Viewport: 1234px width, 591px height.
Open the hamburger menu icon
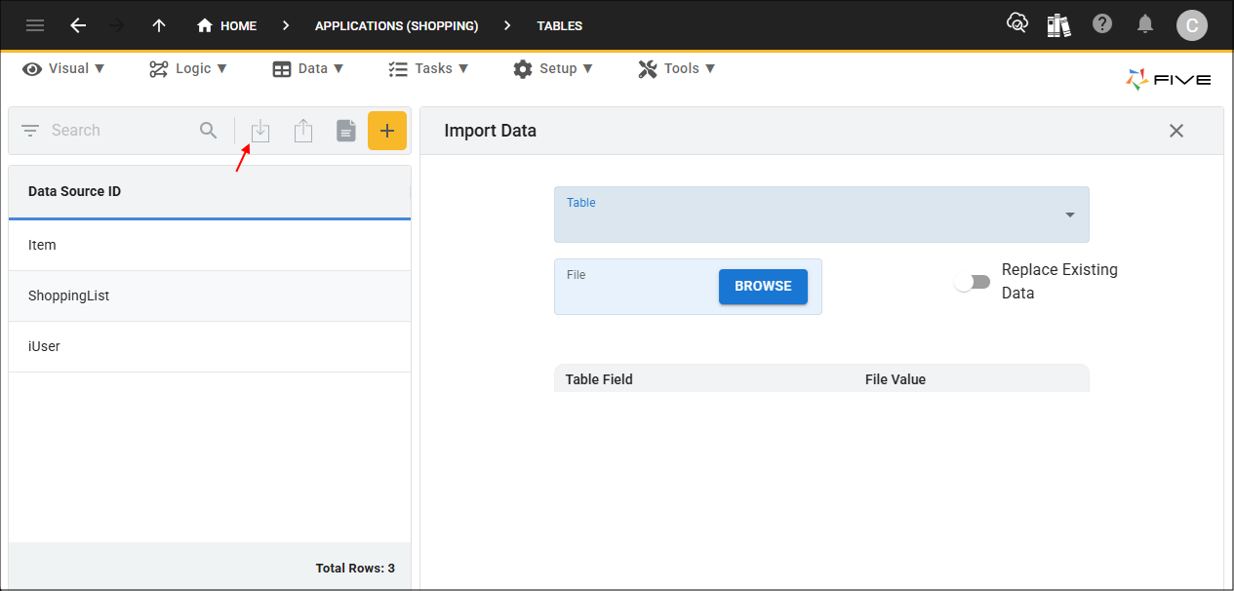pyautogui.click(x=35, y=24)
